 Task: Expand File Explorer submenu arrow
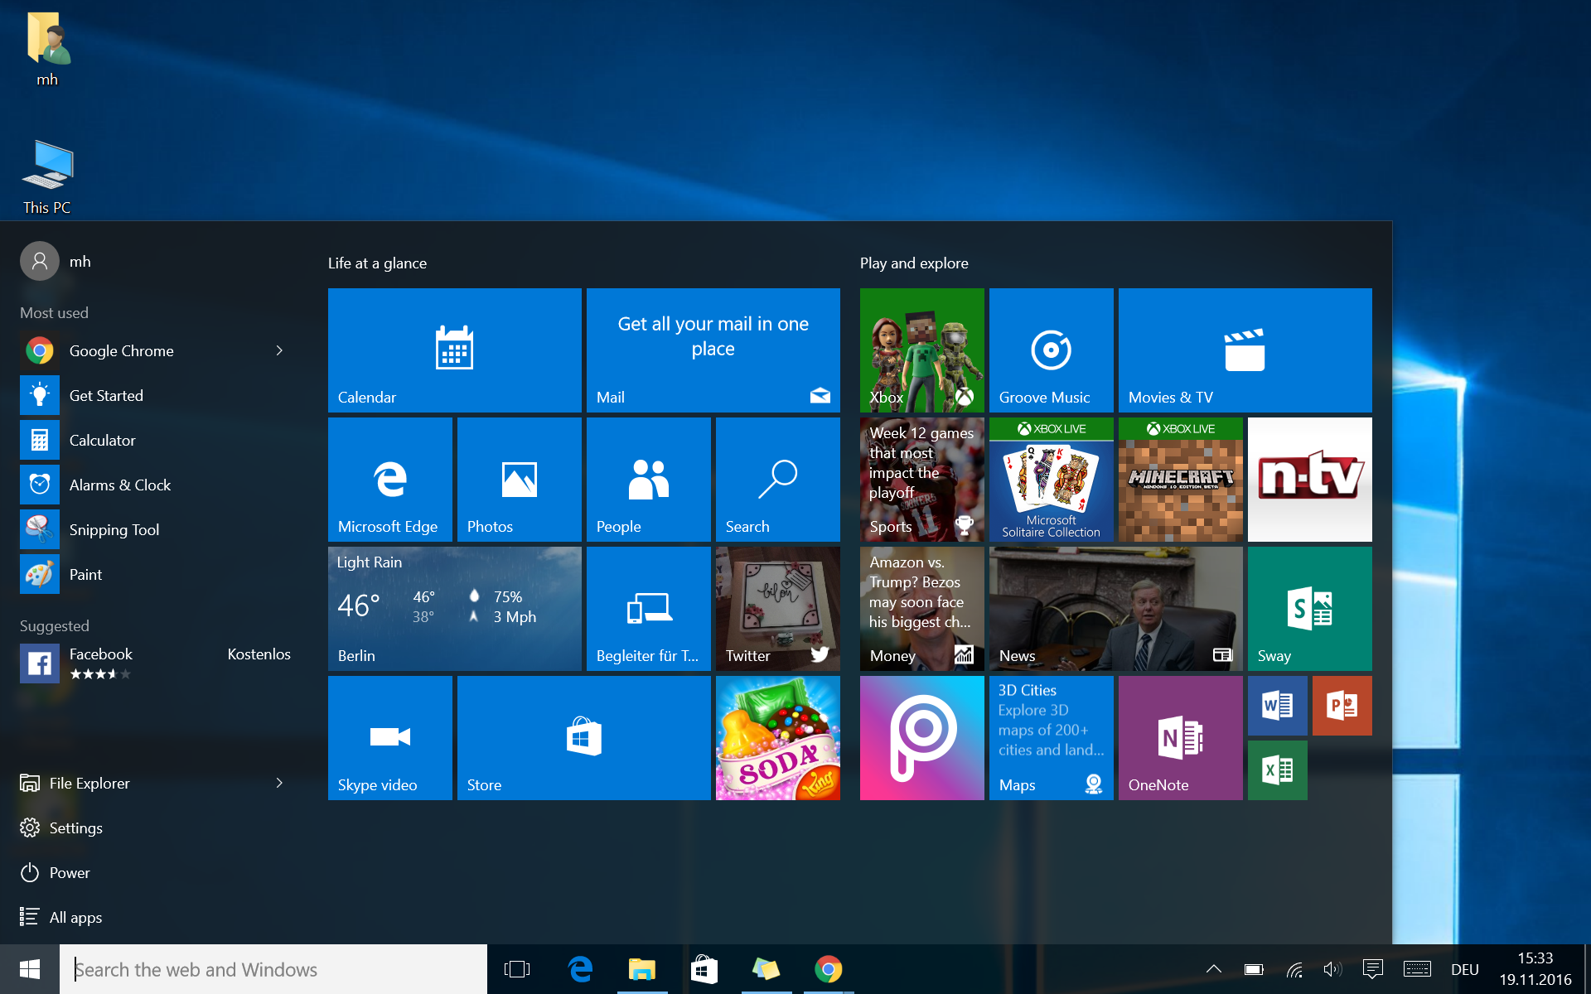coord(279,783)
